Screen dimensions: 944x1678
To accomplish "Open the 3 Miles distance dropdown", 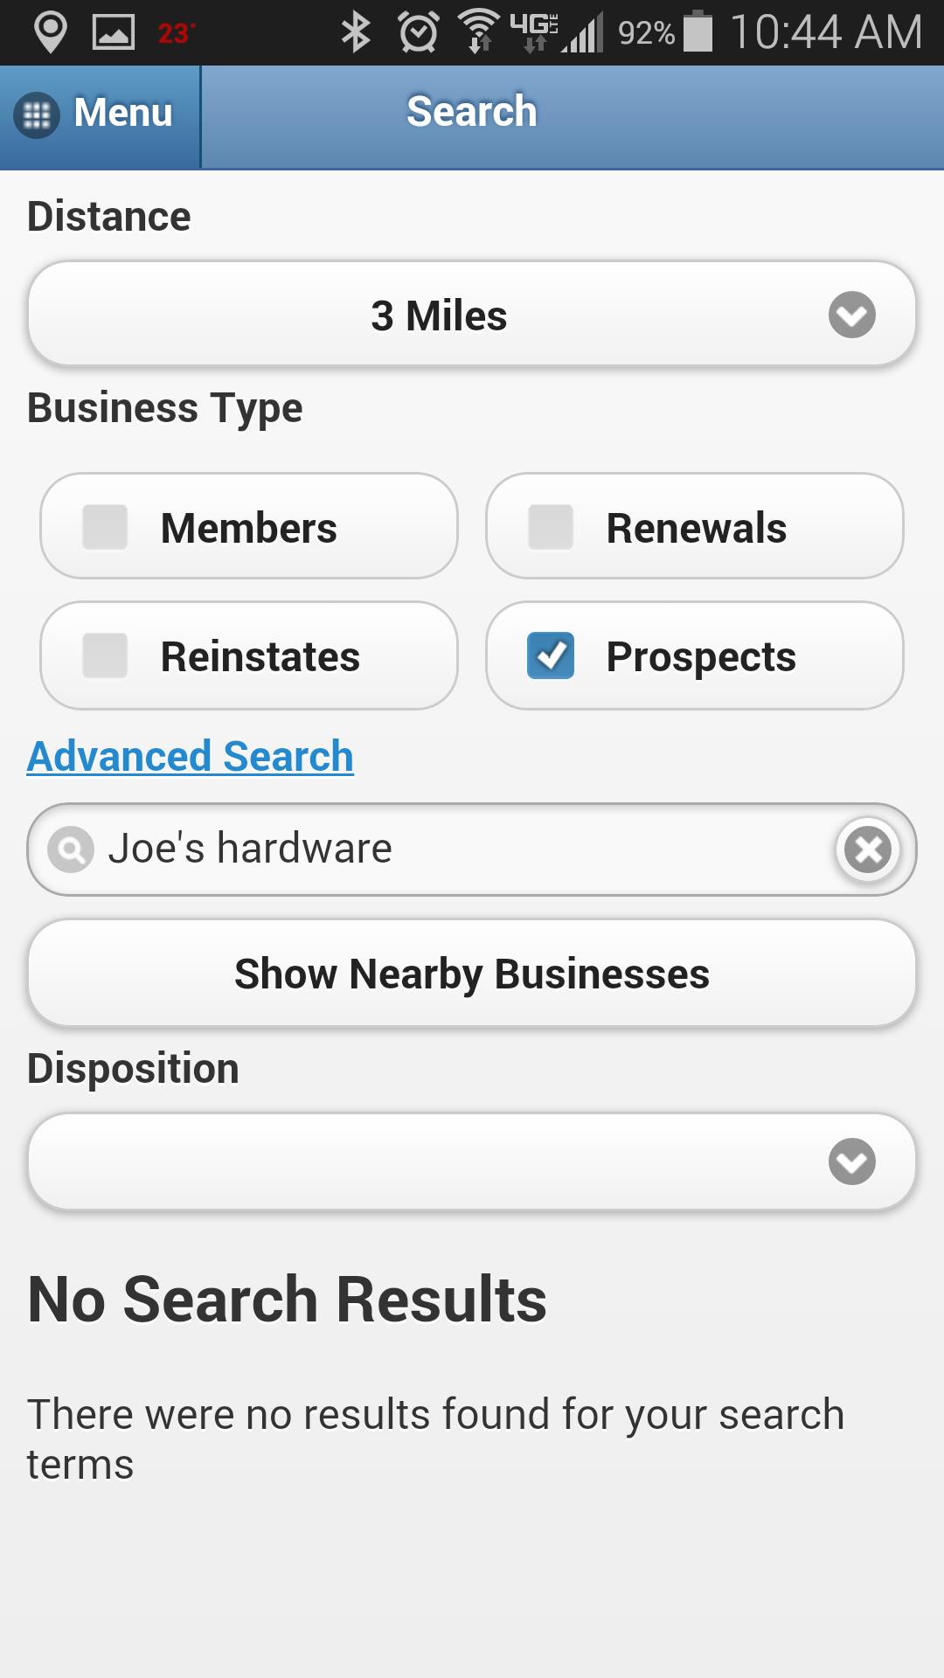I will pyautogui.click(x=439, y=315).
